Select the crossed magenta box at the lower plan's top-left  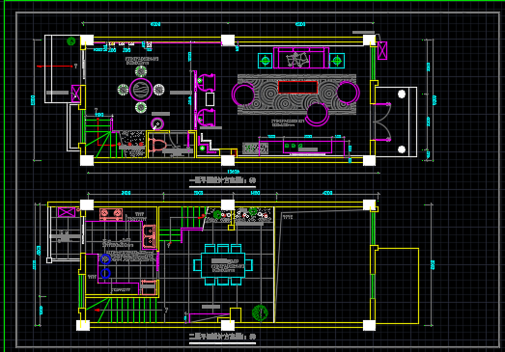click(x=67, y=212)
